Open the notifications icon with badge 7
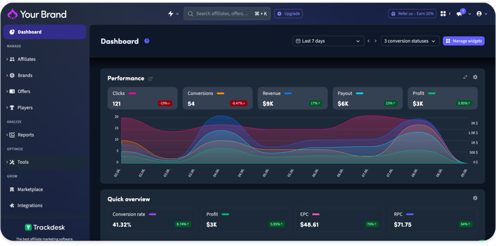The image size is (496, 246). (460, 13)
